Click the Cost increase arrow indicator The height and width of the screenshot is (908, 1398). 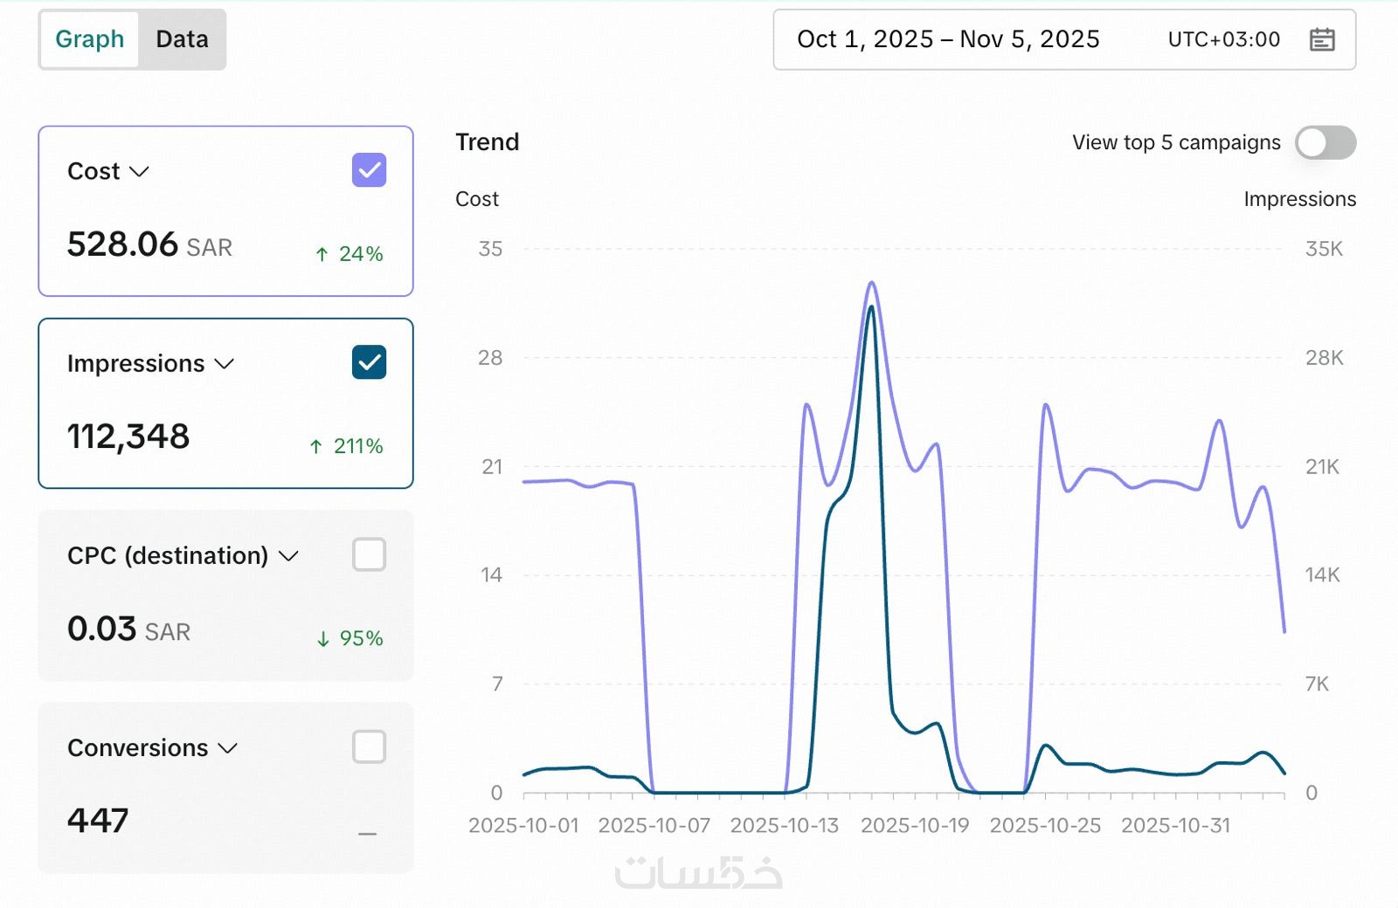point(322,254)
